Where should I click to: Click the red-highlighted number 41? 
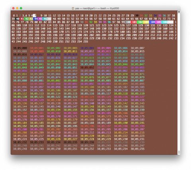click(22, 19)
